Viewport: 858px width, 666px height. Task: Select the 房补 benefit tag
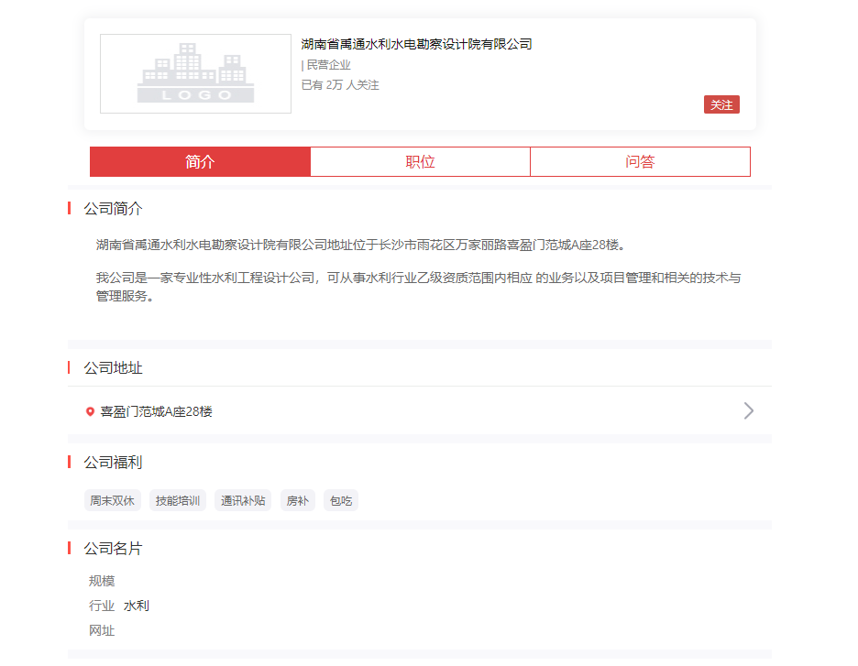click(298, 501)
